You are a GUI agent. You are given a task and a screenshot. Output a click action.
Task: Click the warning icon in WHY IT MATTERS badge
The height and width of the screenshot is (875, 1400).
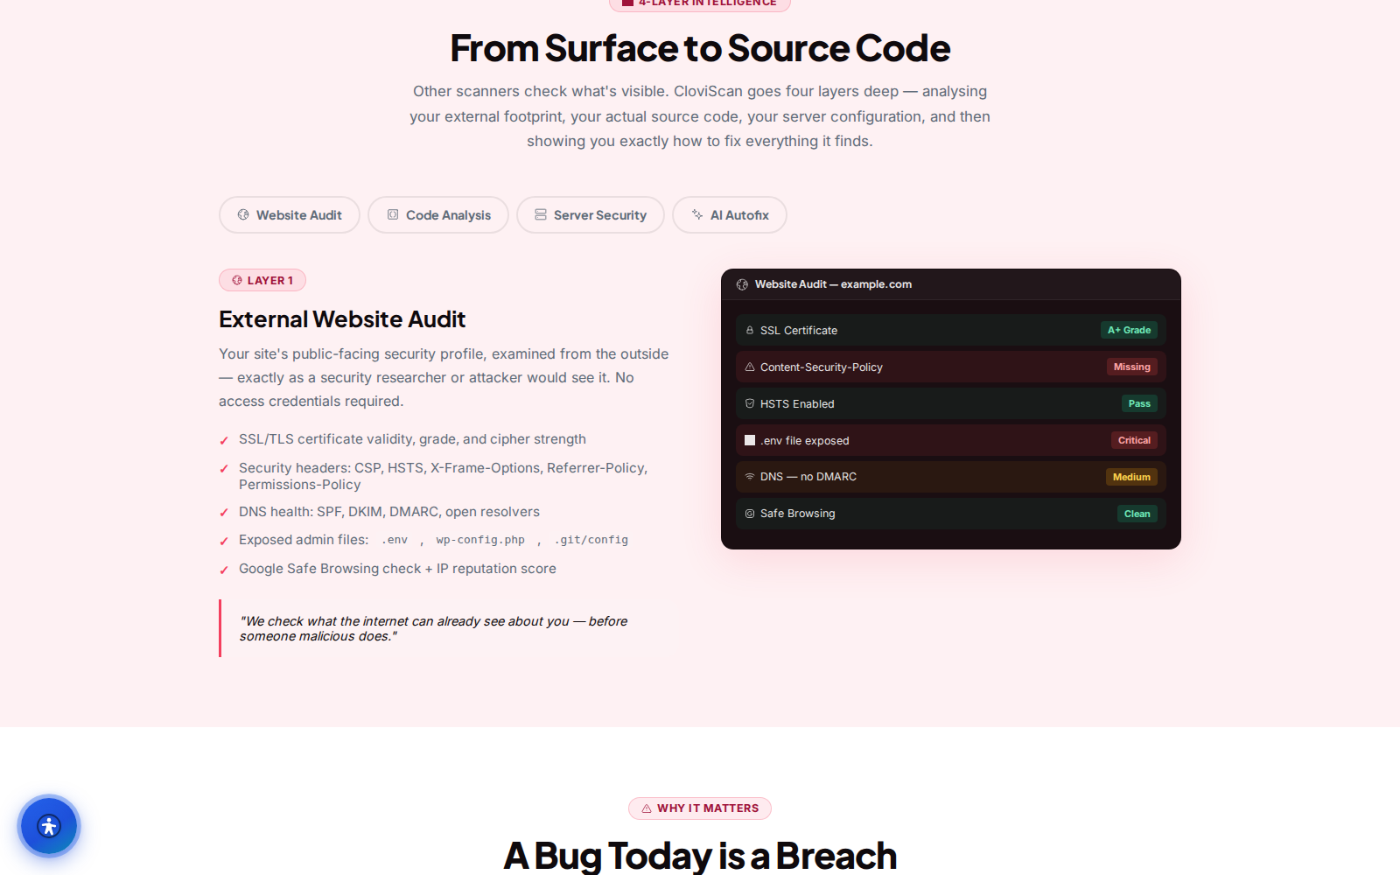point(647,808)
